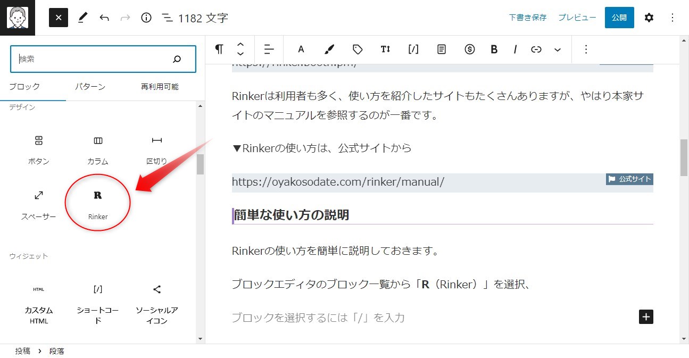Open the document outline list icon
The image size is (689, 358).
[x=167, y=17]
